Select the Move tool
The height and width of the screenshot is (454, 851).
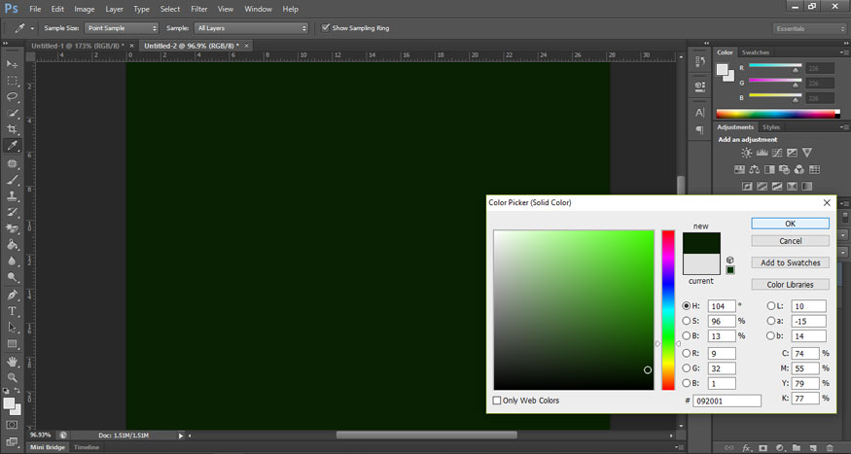[x=13, y=64]
